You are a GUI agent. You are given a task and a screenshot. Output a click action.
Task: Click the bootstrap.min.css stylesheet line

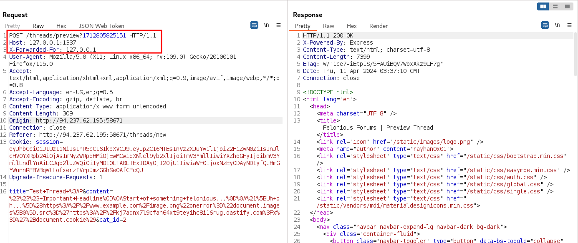(442, 156)
